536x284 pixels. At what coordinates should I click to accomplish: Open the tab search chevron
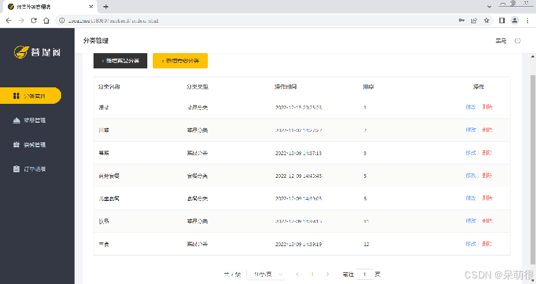[x=489, y=7]
